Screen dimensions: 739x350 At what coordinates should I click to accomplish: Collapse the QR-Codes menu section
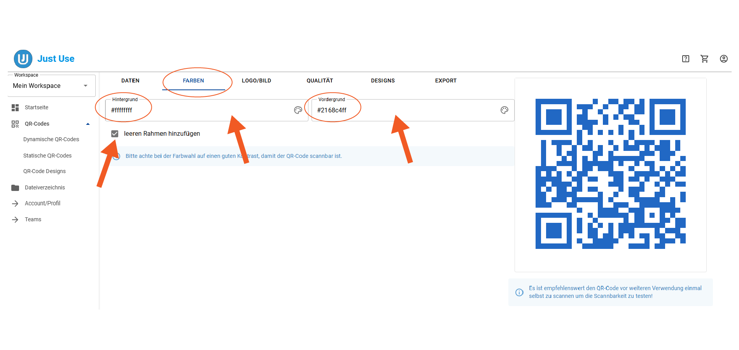point(88,124)
